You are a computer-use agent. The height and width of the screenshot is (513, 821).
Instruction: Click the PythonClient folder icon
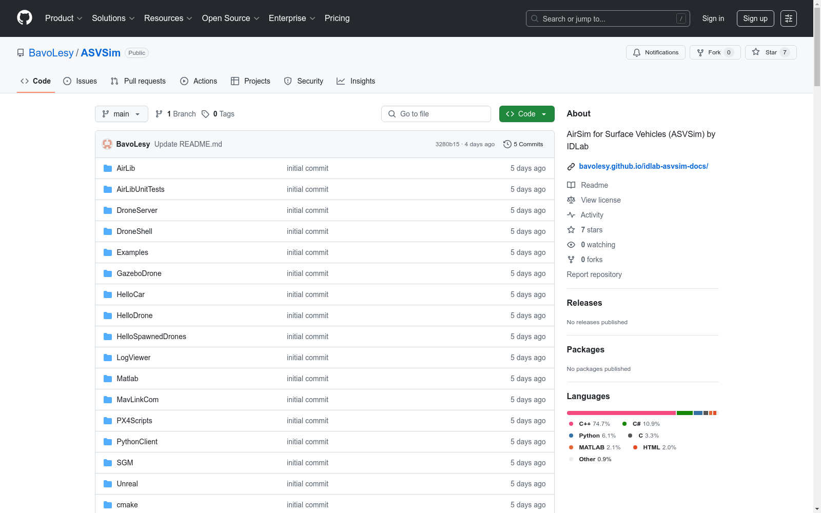point(108,442)
